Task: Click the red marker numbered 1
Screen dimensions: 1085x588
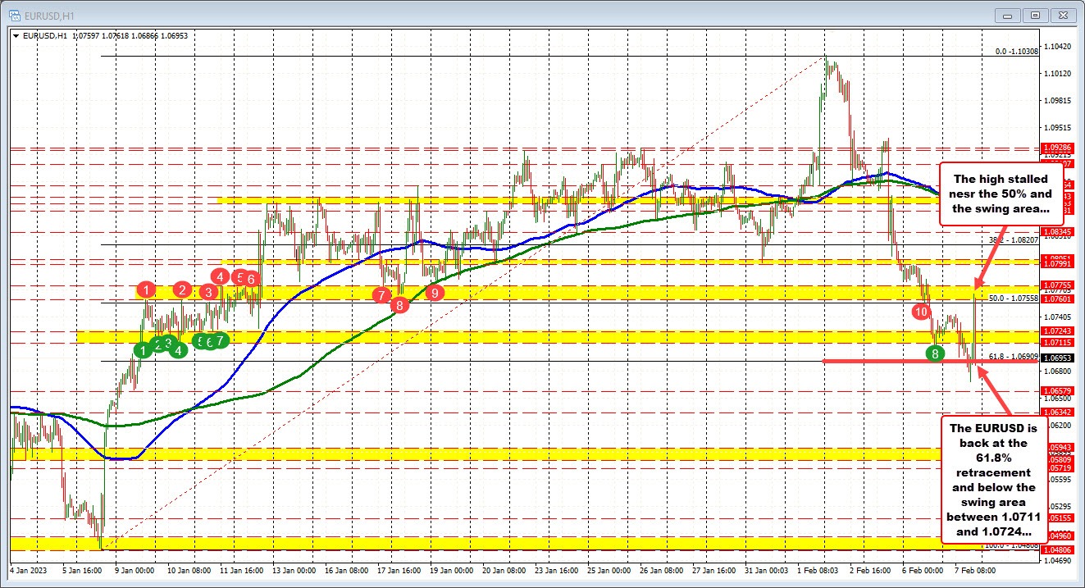Action: [147, 289]
